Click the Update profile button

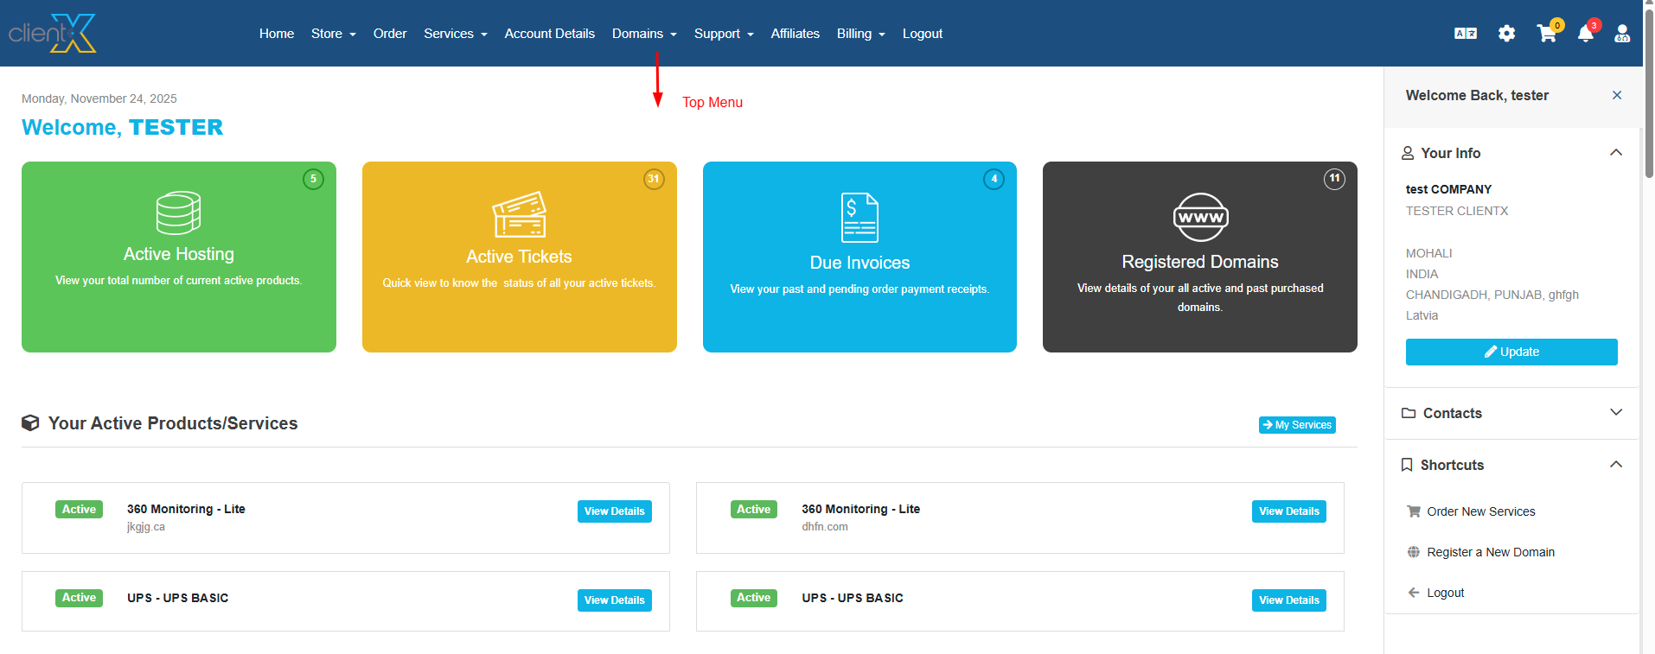click(x=1511, y=352)
